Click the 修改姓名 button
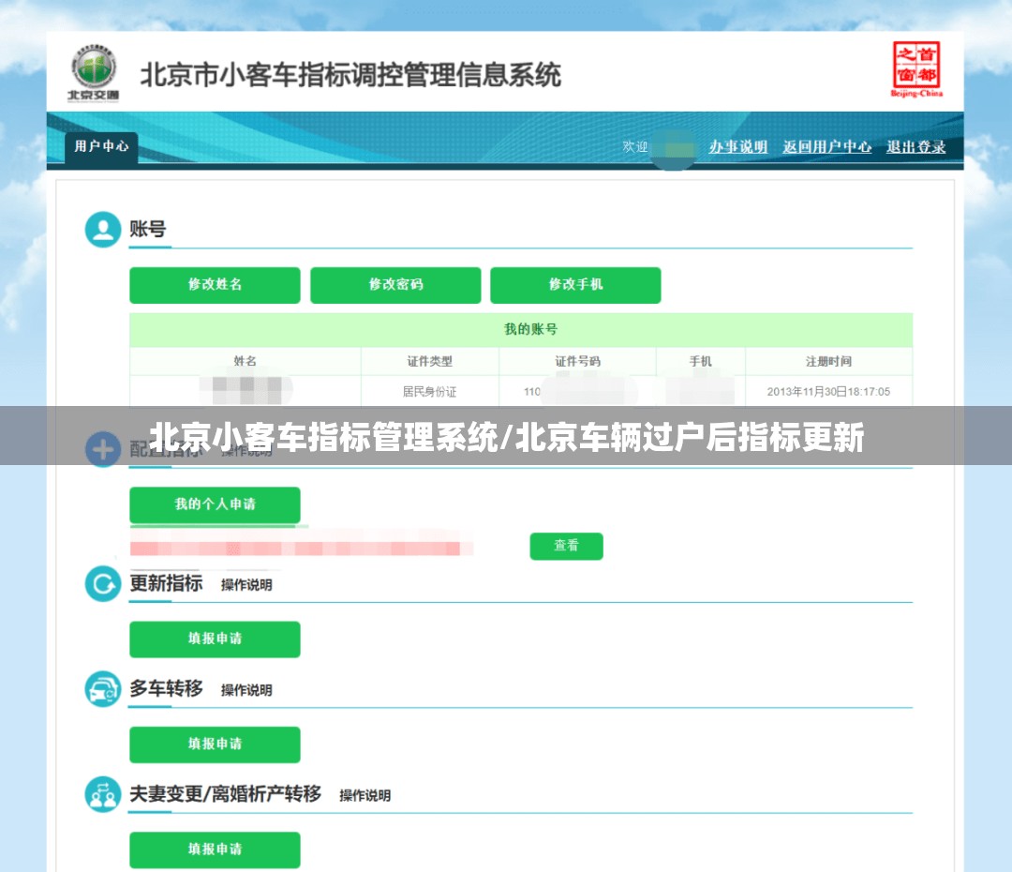The width and height of the screenshot is (1012, 872). 215,285
